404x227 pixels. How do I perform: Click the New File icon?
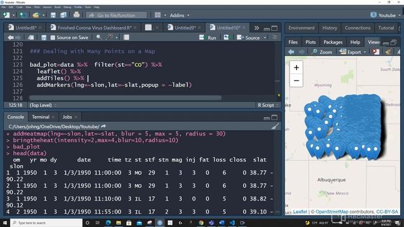(x=6, y=15)
